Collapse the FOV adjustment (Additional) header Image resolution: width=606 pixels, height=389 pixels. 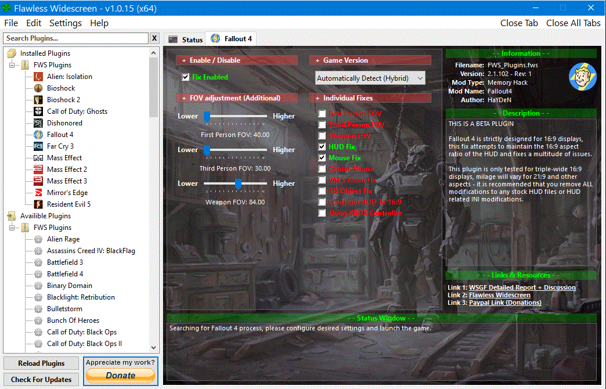(236, 98)
